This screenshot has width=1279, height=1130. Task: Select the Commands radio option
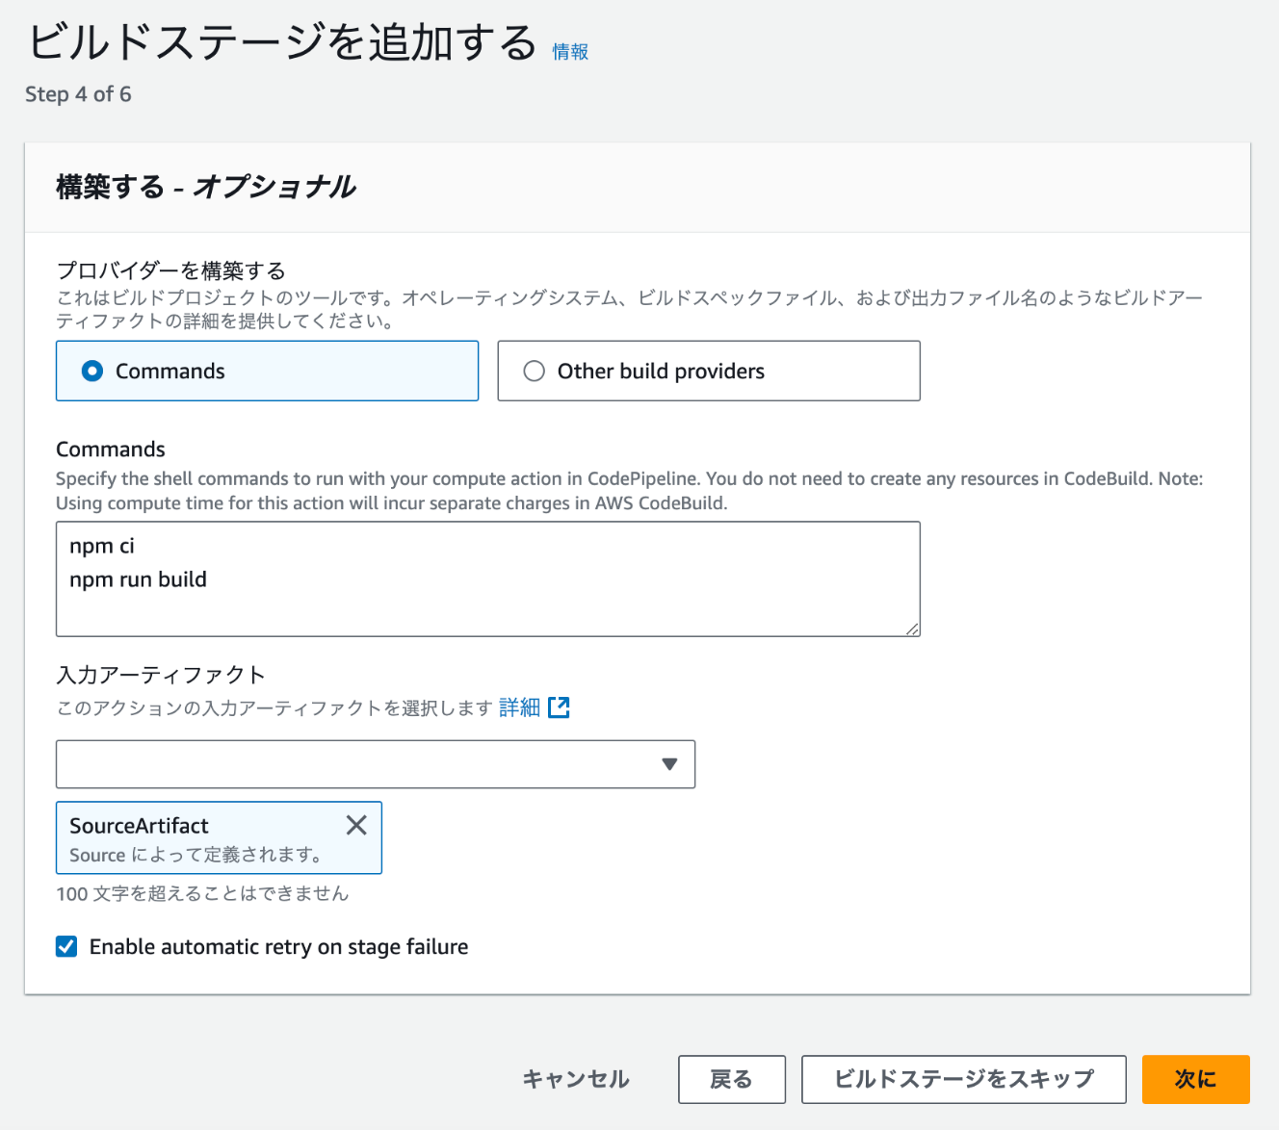pyautogui.click(x=92, y=372)
